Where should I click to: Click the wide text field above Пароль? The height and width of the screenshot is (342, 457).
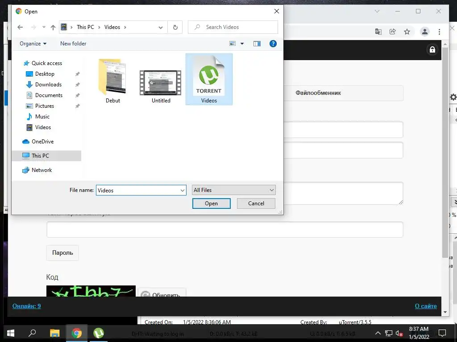(x=225, y=229)
